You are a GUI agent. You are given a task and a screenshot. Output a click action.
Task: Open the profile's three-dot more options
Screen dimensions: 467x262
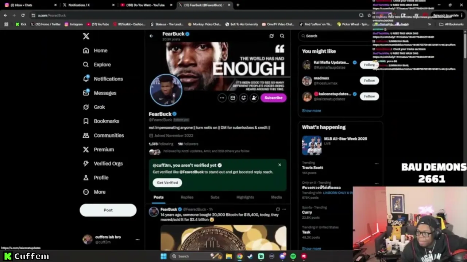click(x=222, y=98)
